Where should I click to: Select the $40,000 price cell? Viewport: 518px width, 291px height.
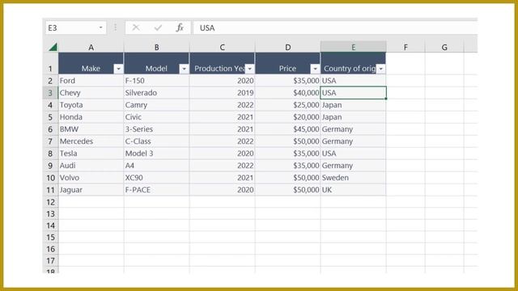point(288,93)
